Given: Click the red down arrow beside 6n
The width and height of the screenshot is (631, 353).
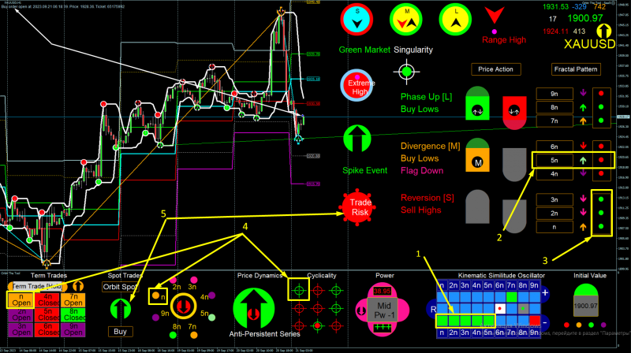Looking at the screenshot, I should (583, 146).
